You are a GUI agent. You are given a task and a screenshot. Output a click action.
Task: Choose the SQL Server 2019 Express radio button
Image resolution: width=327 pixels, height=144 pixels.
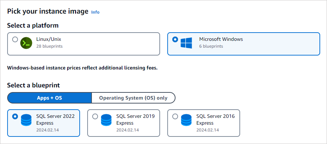pos(95,116)
